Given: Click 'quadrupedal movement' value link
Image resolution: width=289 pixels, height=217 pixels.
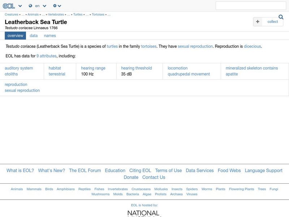Looking at the screenshot, I should pyautogui.click(x=189, y=74).
